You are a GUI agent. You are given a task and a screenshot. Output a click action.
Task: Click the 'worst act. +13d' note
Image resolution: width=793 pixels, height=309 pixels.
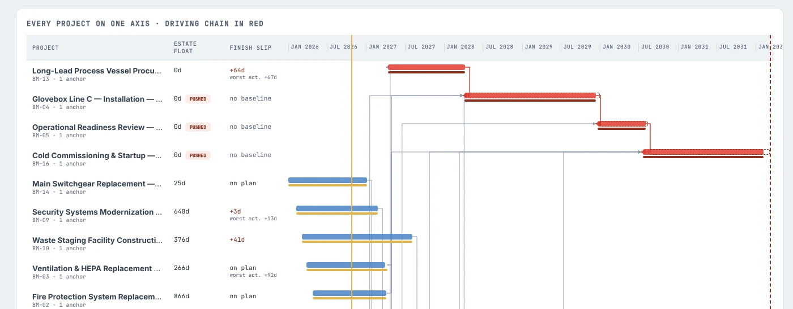tap(253, 219)
